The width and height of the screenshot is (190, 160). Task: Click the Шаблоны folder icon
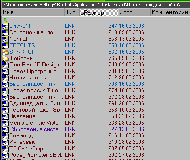click(5, 58)
